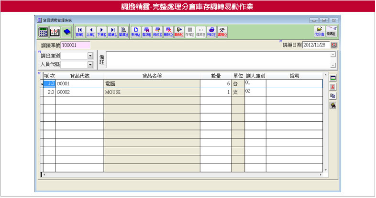
Task: Go to first record (首筆)
Action: 79,32
